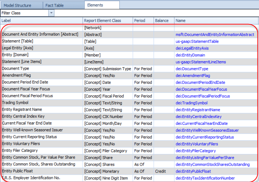Viewport: 259px width, 182px height.
Task: Open dei:EntityCentralIndexKey link
Action: point(198,117)
